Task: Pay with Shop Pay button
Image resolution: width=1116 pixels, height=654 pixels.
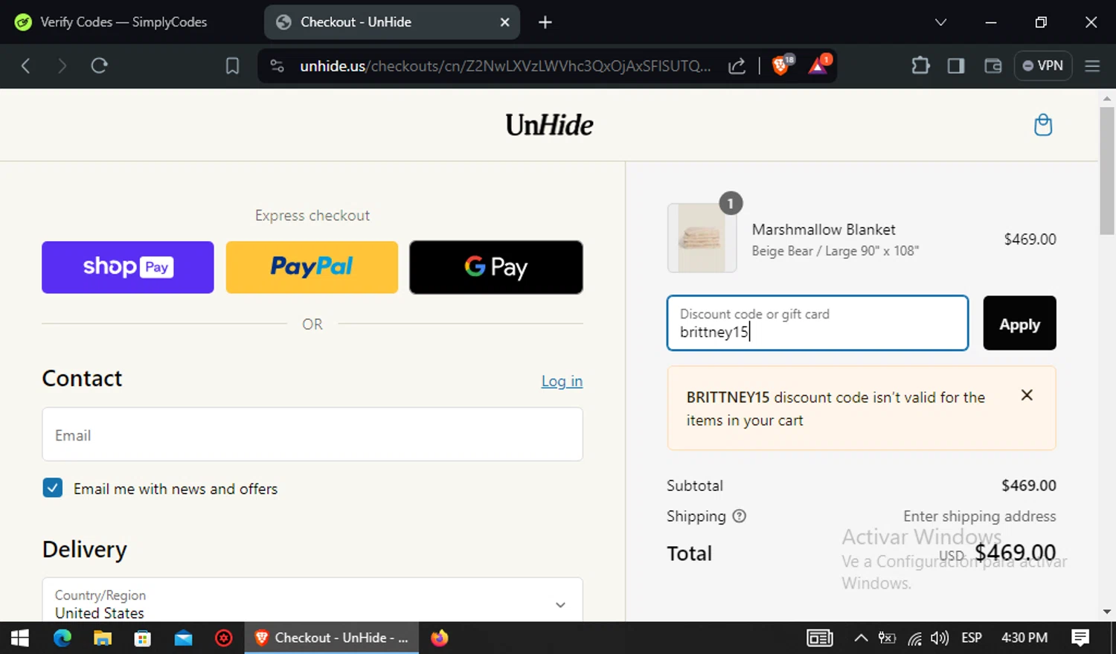Action: [x=128, y=267]
